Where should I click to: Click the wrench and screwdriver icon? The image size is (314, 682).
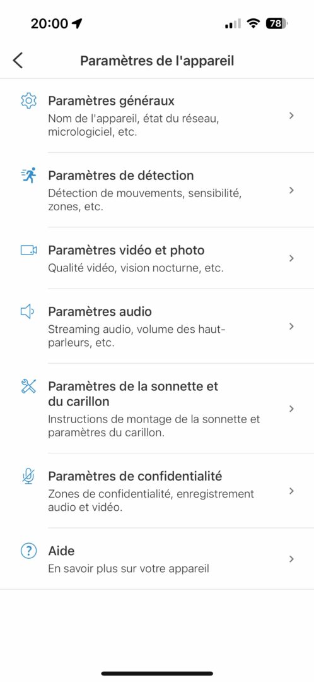pos(28,386)
